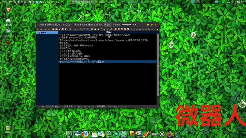Click the 修改日期 status bar entry
This screenshot has width=246, height=138.
[x=112, y=106]
